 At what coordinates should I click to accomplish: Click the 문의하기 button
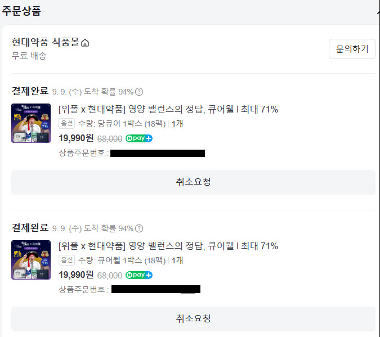pyautogui.click(x=352, y=49)
